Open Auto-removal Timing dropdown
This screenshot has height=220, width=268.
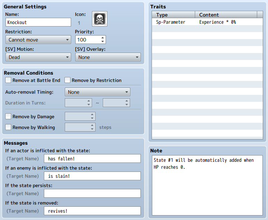[98, 92]
